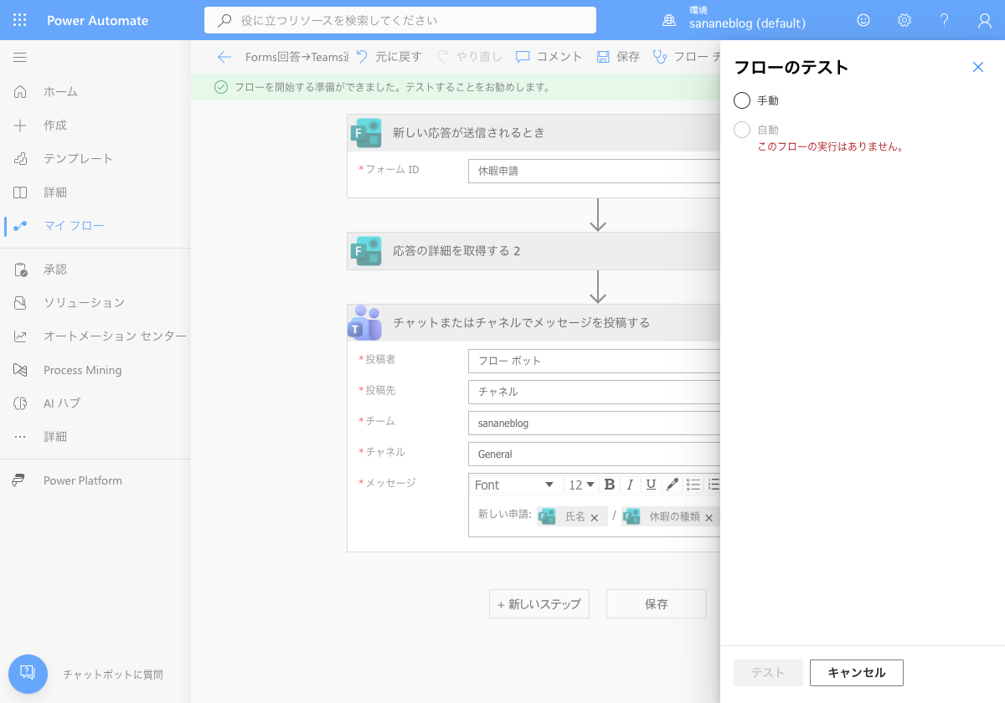Open the settings gear icon
The width and height of the screenshot is (1005, 703).
[904, 20]
